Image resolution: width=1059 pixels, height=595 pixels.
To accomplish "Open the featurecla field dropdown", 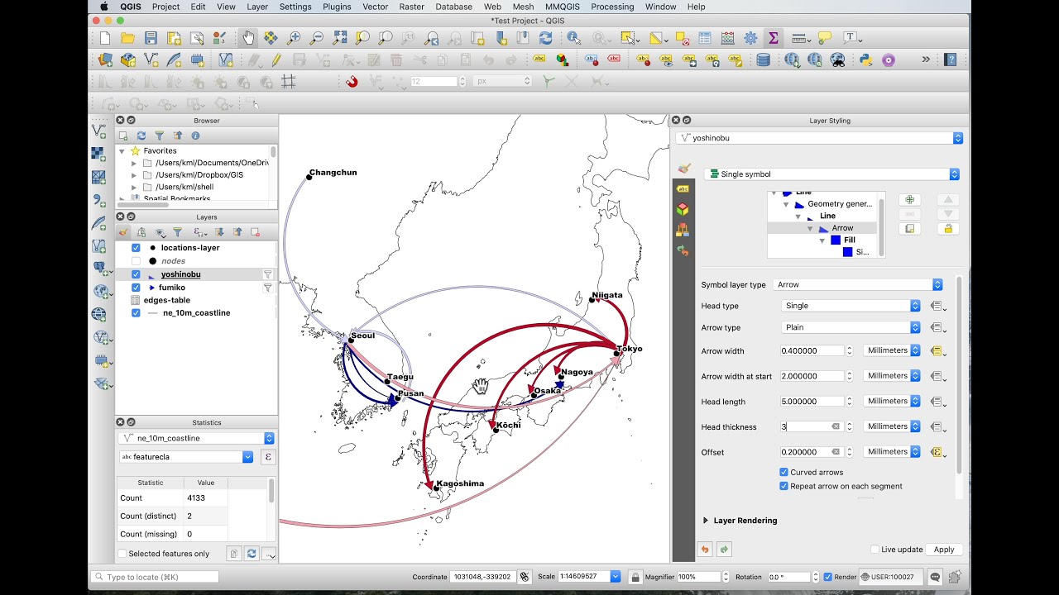I will tap(186, 457).
